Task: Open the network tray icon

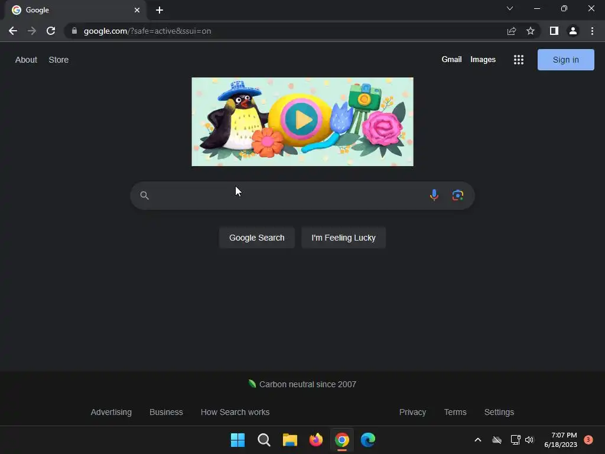Action: coord(515,440)
